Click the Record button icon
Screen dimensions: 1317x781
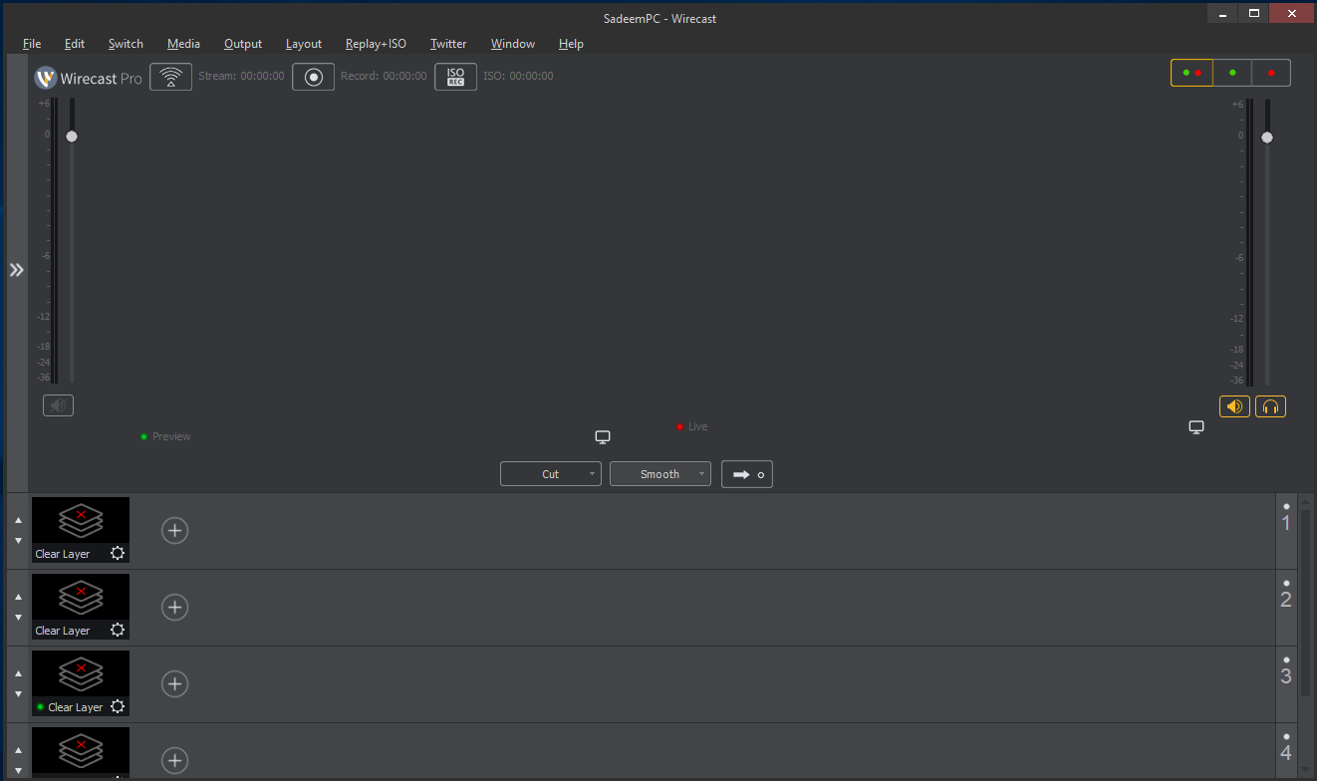313,77
